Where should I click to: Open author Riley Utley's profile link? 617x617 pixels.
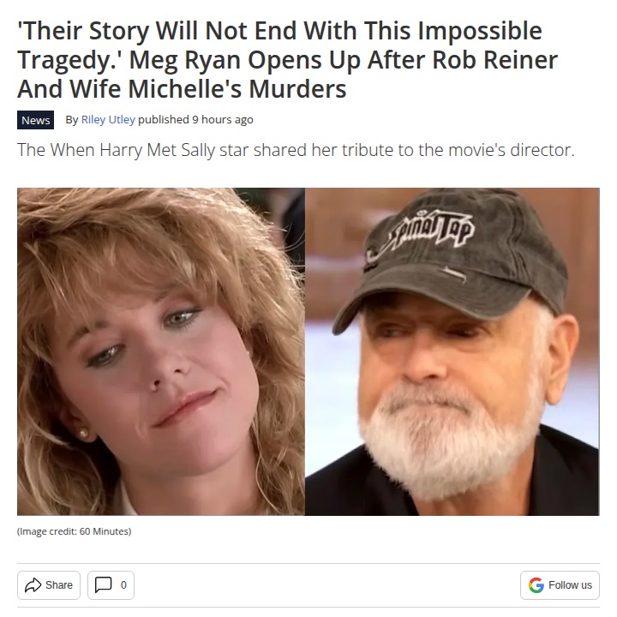click(108, 120)
